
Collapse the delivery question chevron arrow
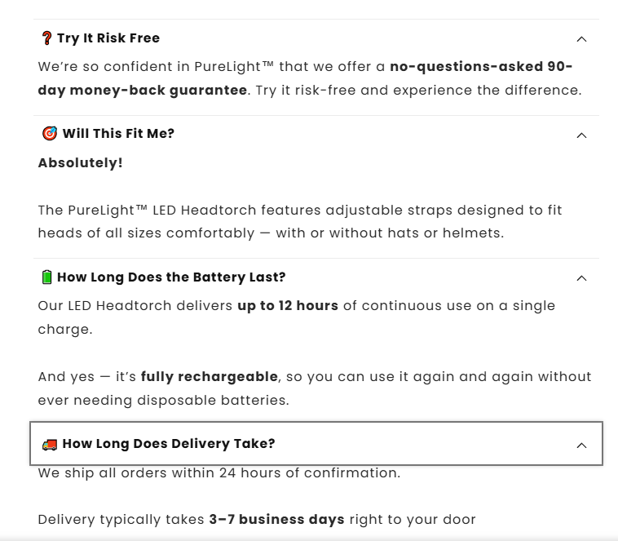point(581,446)
